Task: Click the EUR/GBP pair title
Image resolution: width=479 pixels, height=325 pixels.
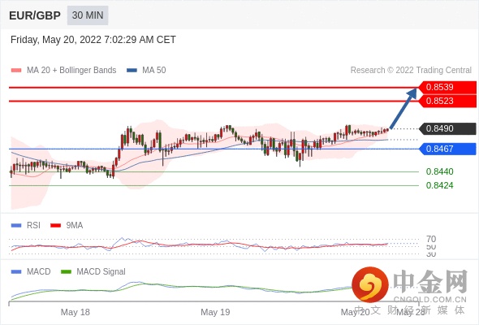Action: tap(35, 15)
